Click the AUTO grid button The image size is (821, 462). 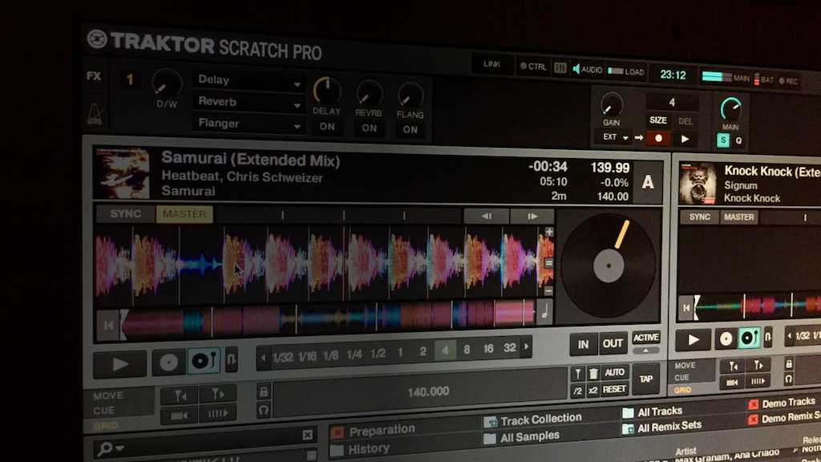[x=614, y=372]
